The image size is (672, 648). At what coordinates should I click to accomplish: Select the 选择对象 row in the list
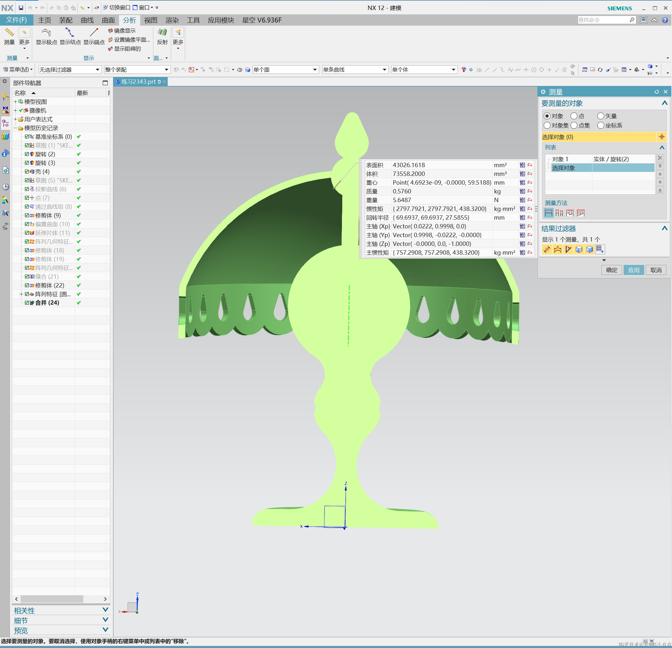[x=603, y=168]
